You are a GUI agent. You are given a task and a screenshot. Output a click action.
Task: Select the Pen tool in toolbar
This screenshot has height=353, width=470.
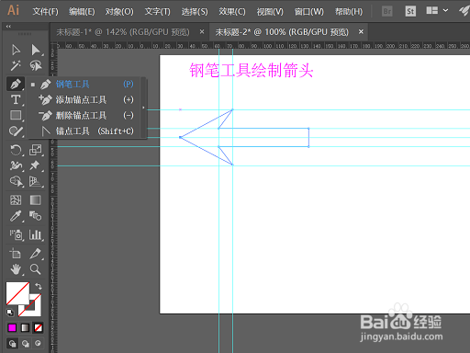pos(16,84)
